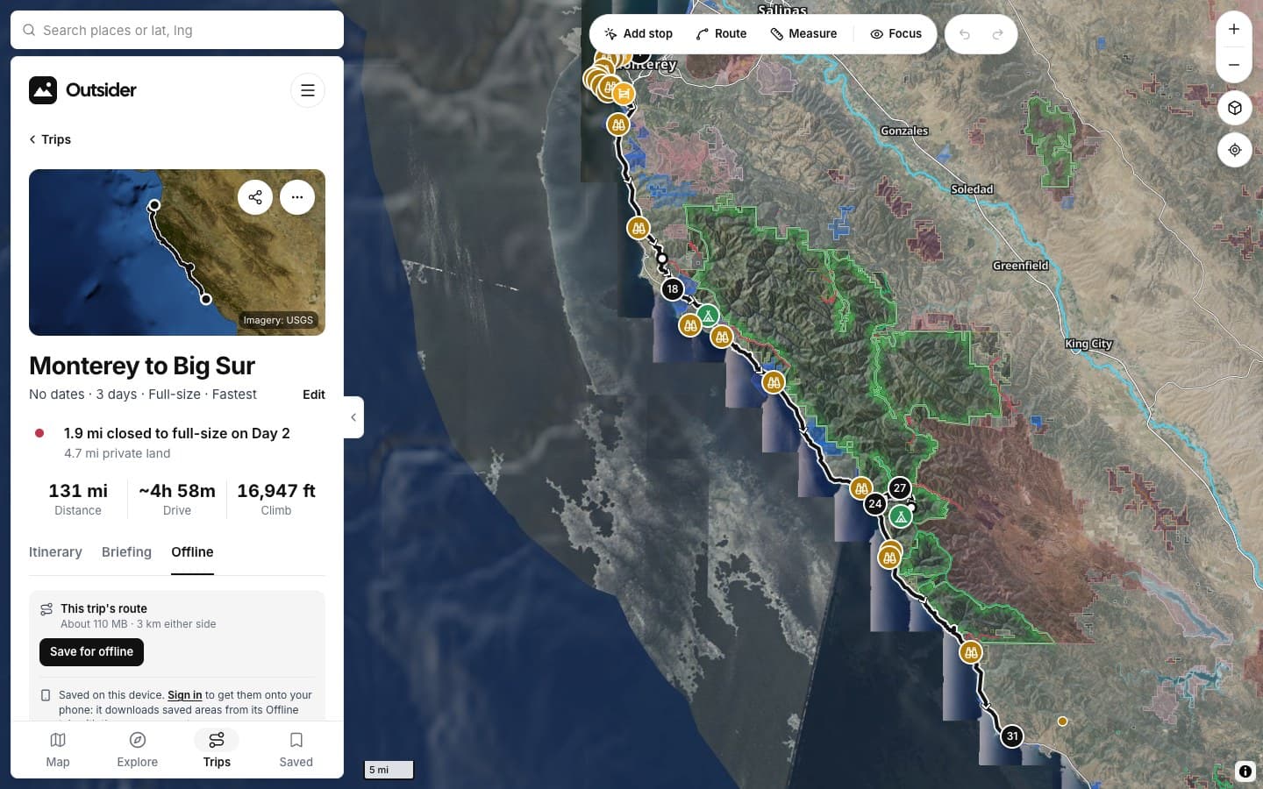Open the Trips bottom navigation item
This screenshot has width=1263, height=789.
click(x=217, y=750)
